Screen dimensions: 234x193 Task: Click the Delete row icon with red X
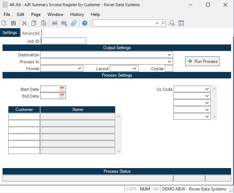64,23
